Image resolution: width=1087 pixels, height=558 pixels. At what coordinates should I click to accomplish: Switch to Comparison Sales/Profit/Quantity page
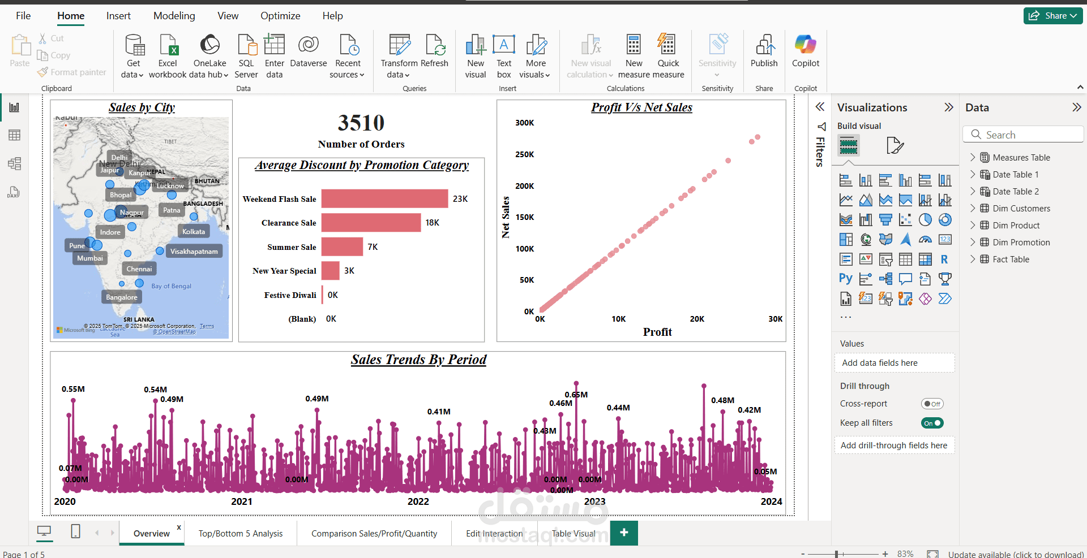(374, 533)
